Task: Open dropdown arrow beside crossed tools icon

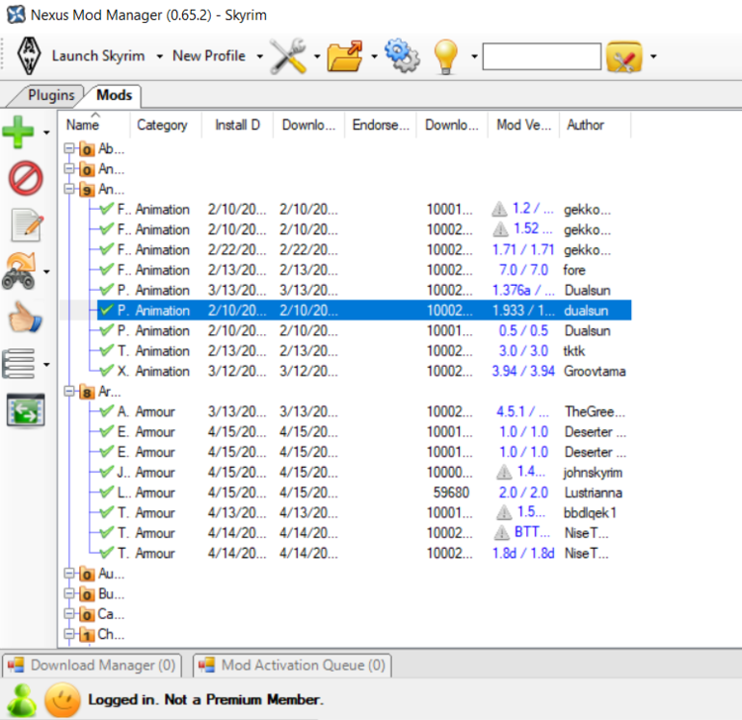Action: click(x=317, y=56)
